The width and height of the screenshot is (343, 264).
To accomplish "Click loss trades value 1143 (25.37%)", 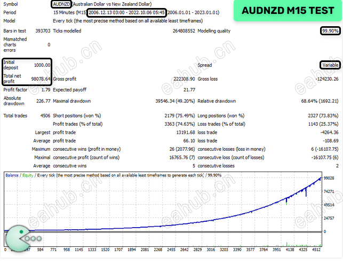I will click(323, 124).
